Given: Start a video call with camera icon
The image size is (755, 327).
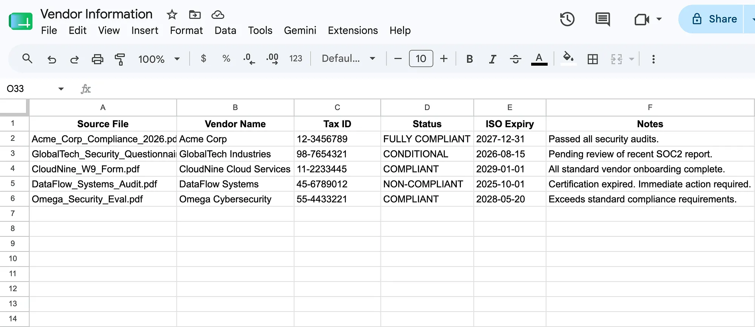Looking at the screenshot, I should (x=641, y=19).
